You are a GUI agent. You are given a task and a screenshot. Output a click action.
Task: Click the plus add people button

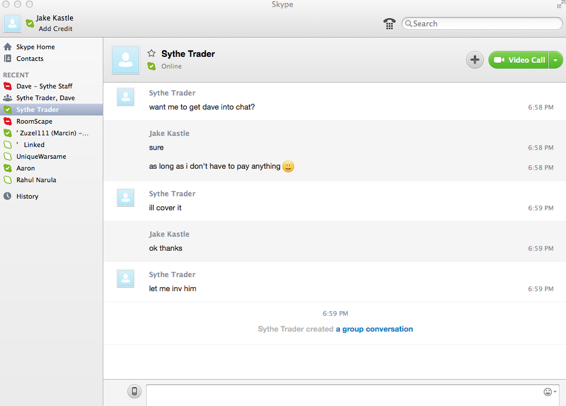tap(474, 60)
